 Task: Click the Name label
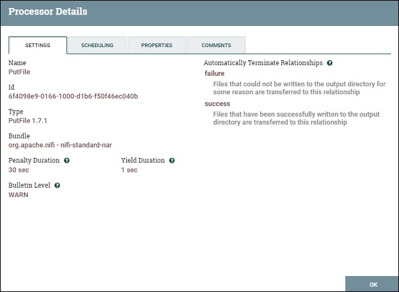coord(17,63)
